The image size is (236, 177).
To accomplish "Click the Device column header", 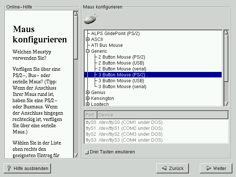I will point(162,115).
